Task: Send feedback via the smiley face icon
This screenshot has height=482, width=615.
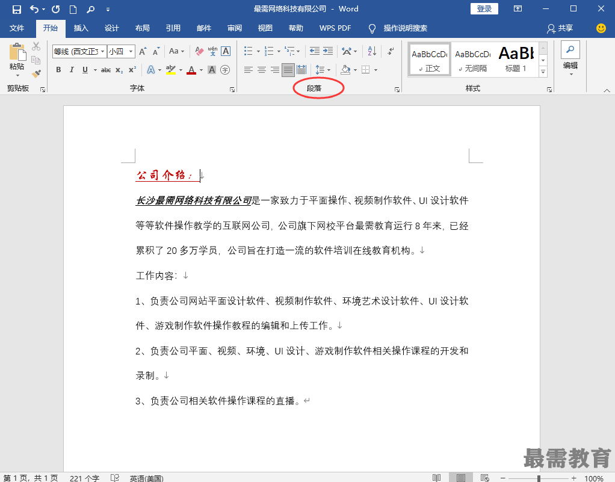Action: pos(601,28)
